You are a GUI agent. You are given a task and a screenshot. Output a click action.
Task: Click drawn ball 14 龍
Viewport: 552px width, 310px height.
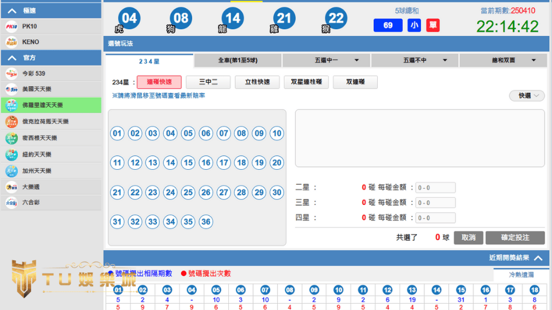tap(232, 18)
